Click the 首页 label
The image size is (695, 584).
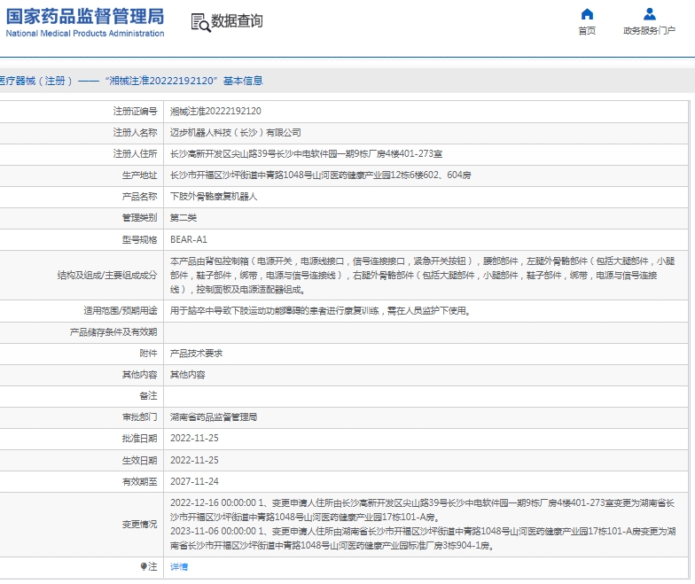587,30
